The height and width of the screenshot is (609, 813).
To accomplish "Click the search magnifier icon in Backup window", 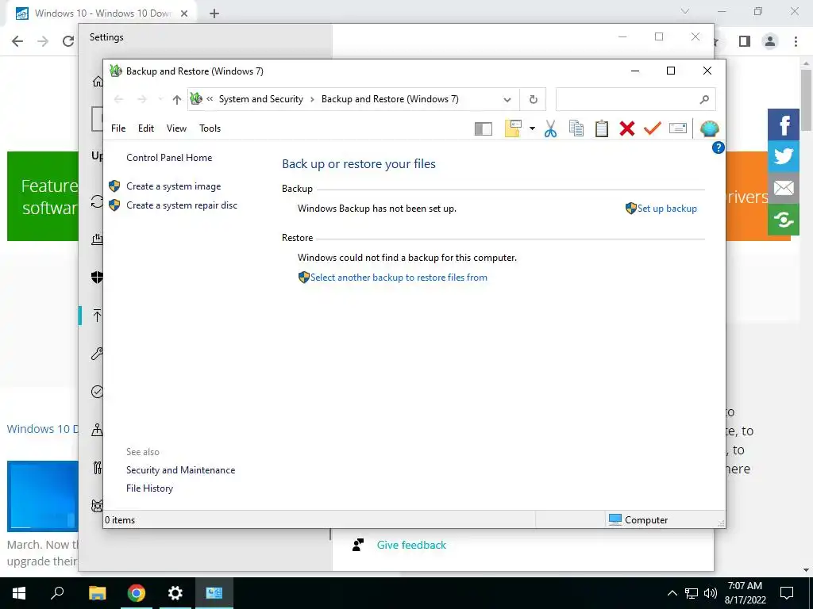I will pos(704,99).
